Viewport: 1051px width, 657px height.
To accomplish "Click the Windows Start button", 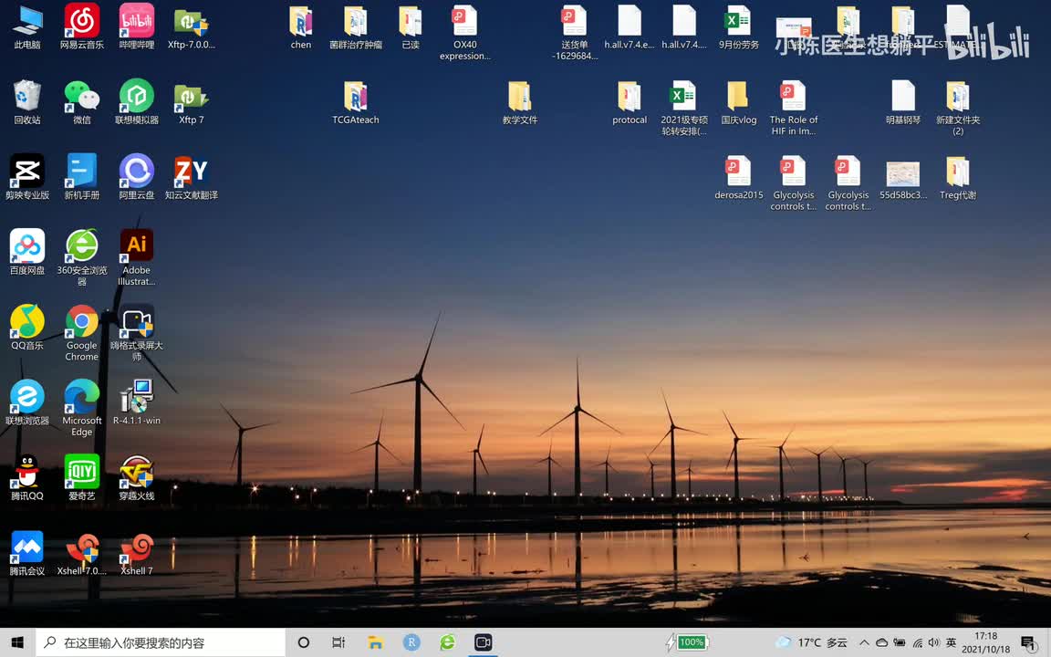I will coord(17,642).
